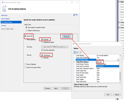
Task: Go to Save or Publish Scripts step
Action: pos(7,29)
